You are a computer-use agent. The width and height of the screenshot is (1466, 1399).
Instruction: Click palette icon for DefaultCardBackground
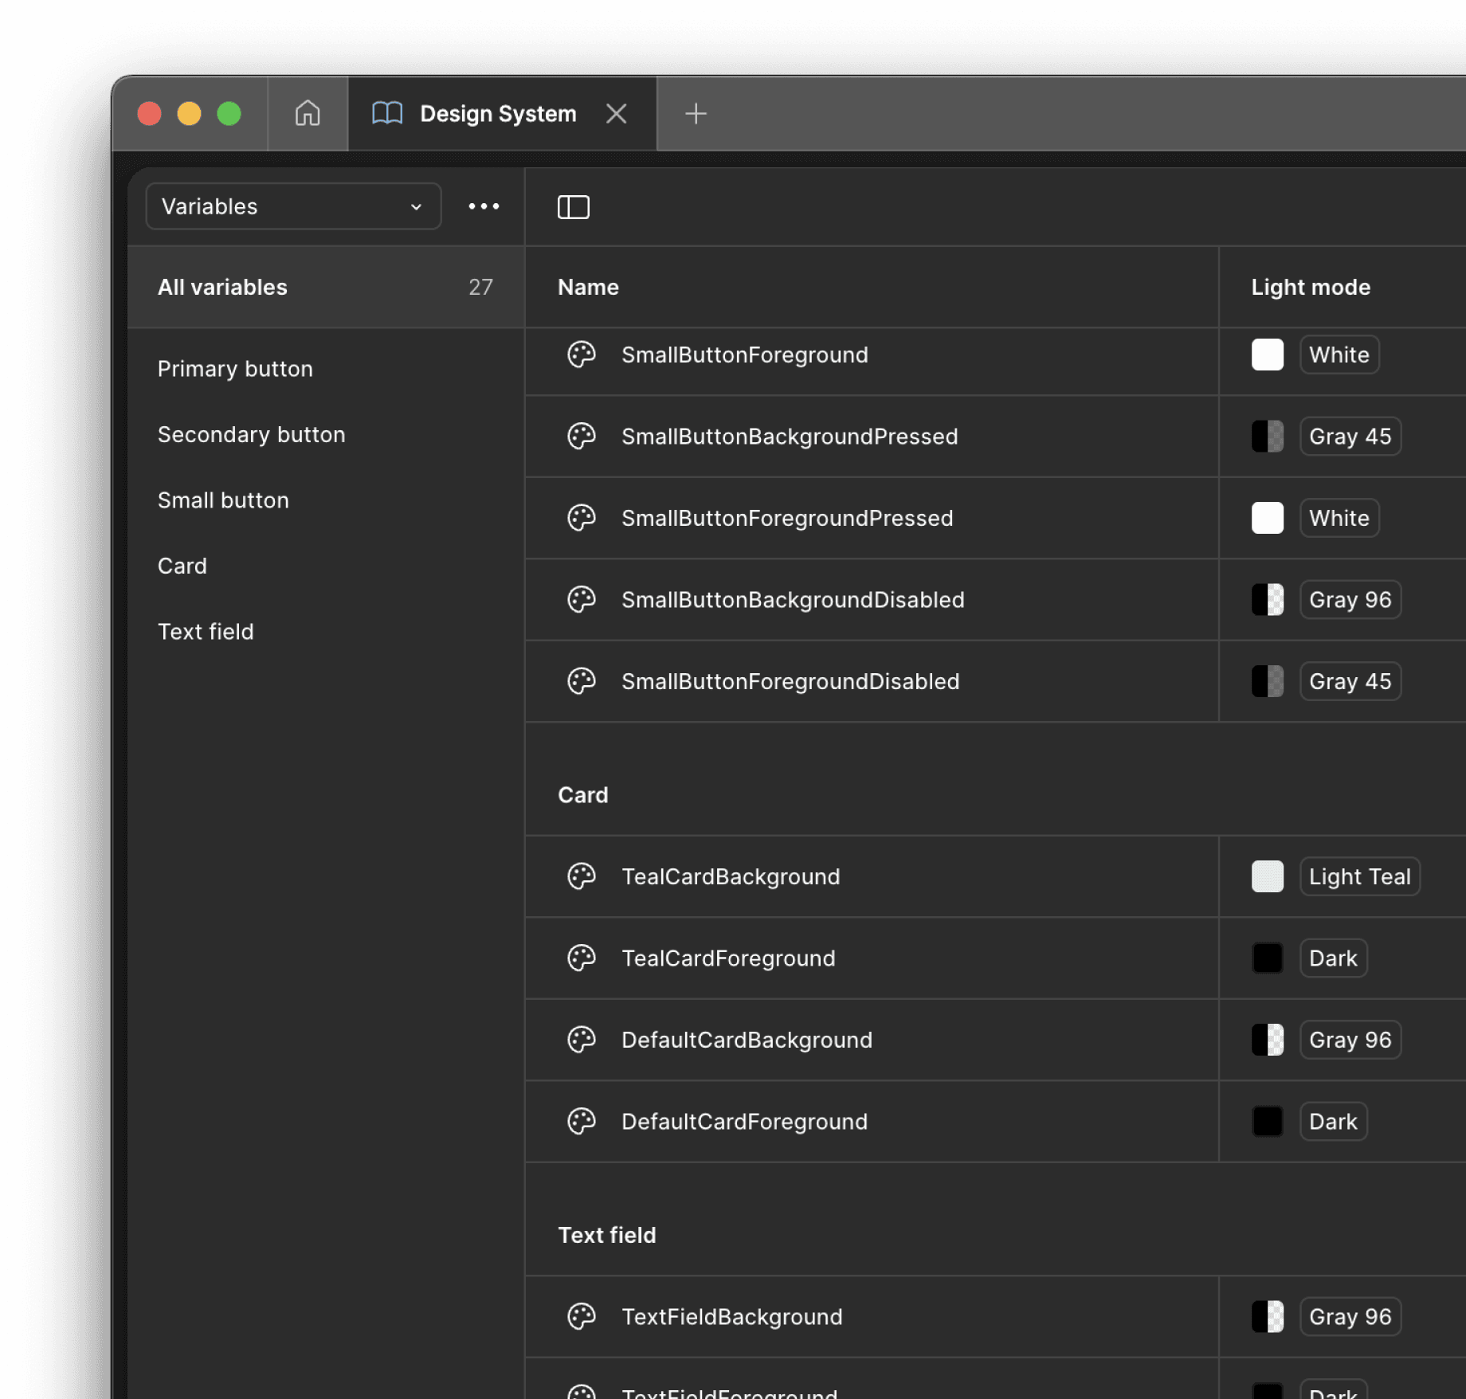click(x=581, y=1040)
